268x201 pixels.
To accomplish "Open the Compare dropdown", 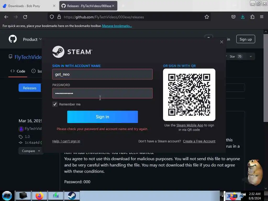I will 31,151.
